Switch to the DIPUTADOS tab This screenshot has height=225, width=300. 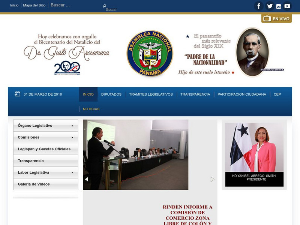[111, 94]
